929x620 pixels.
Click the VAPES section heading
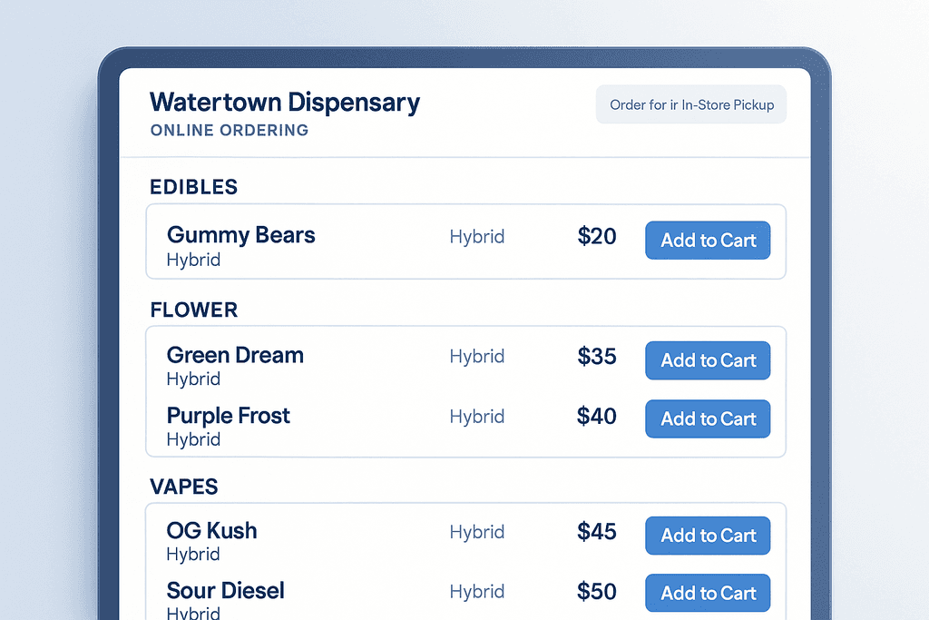[x=184, y=487]
